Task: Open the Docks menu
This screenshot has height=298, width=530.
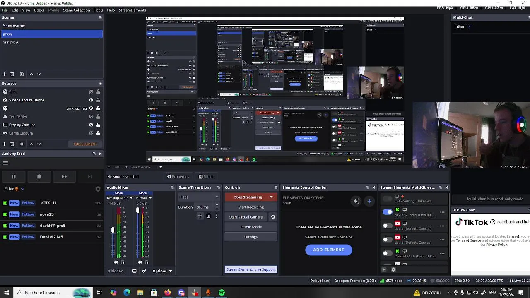Action: [x=39, y=10]
